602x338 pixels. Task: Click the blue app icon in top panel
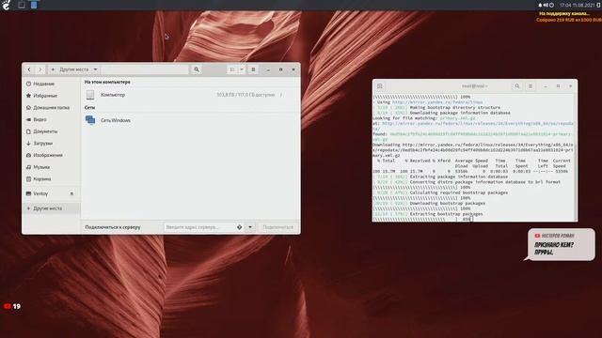[34, 5]
